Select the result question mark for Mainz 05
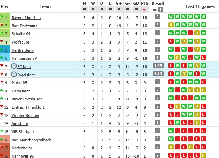219x158 pixels. (157, 82)
